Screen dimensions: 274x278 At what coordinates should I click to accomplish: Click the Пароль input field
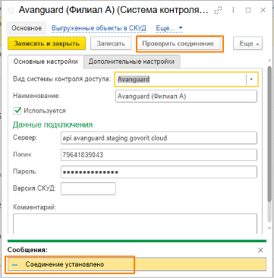point(159,172)
